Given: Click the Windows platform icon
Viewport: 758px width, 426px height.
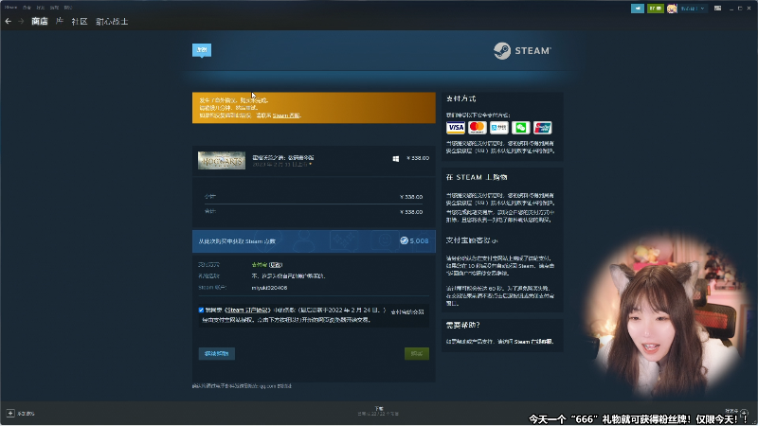Looking at the screenshot, I should (396, 158).
